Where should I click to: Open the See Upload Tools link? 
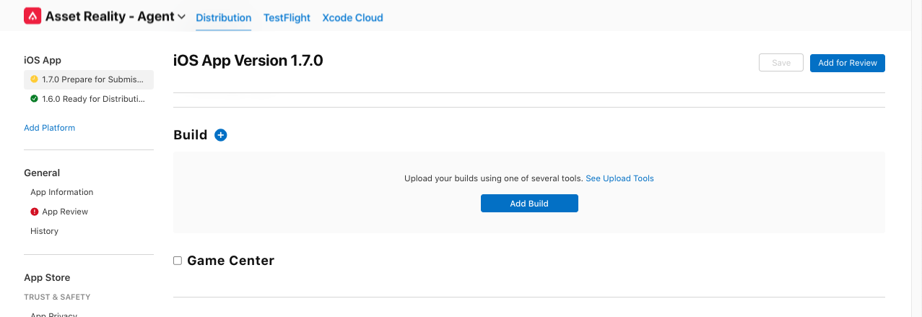point(619,178)
